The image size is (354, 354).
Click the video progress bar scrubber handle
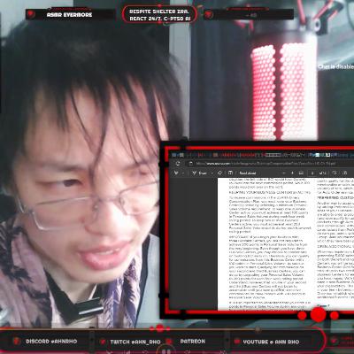tap(258, 329)
